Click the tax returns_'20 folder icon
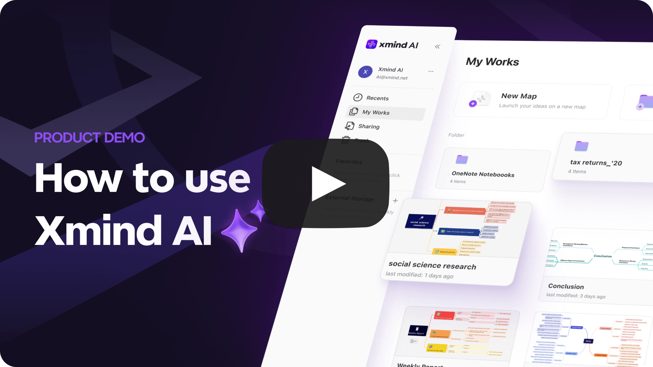 [581, 145]
